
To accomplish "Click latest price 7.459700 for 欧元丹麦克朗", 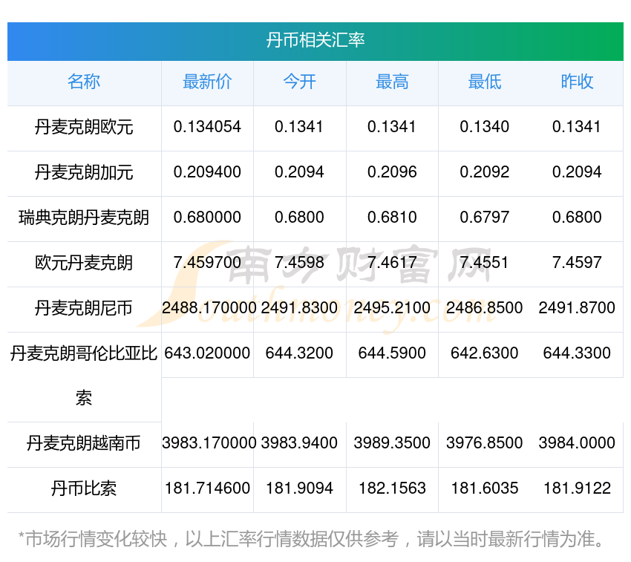I will 207,263.
